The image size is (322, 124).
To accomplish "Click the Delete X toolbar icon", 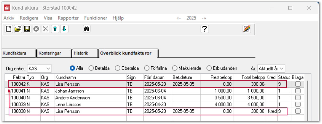I will (46, 29).
